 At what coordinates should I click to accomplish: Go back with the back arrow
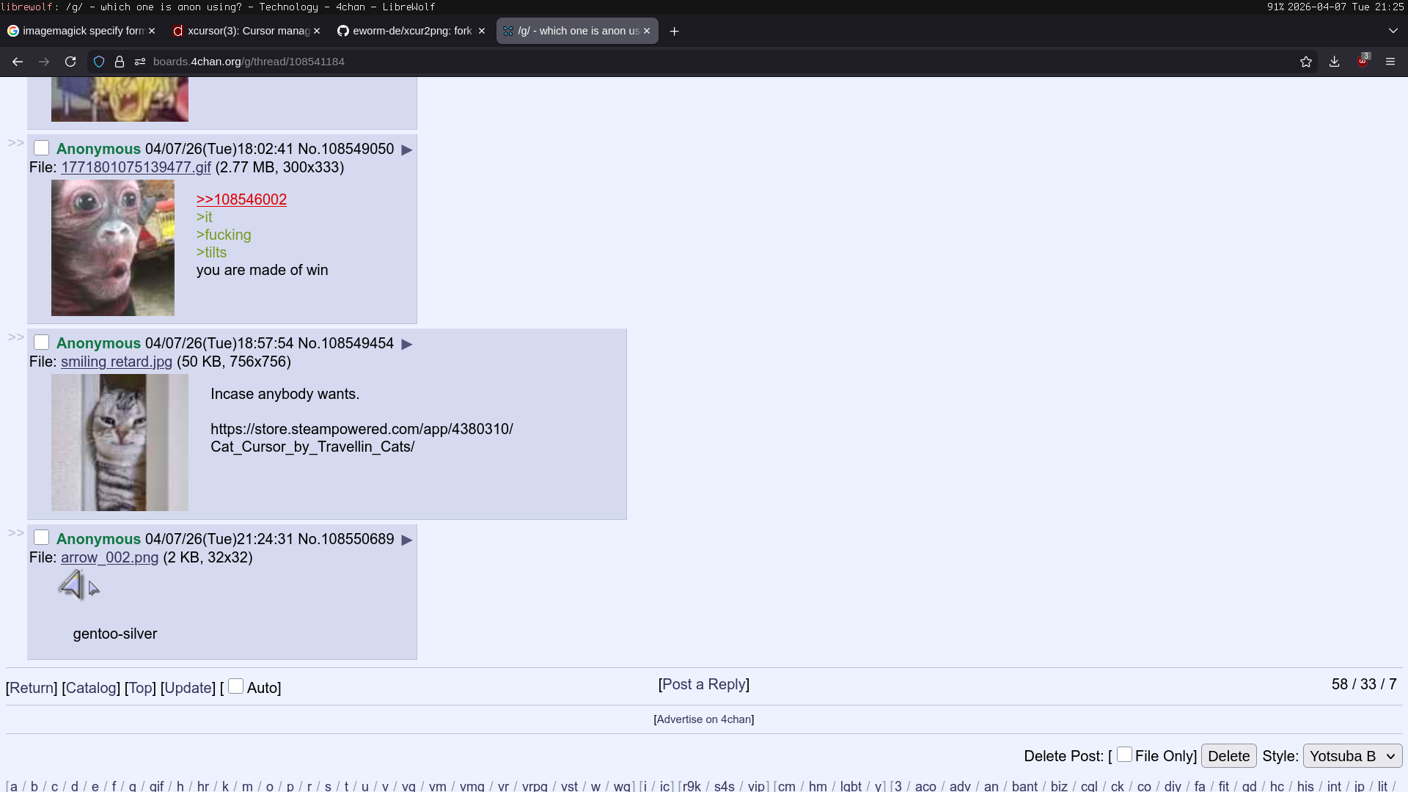[18, 62]
